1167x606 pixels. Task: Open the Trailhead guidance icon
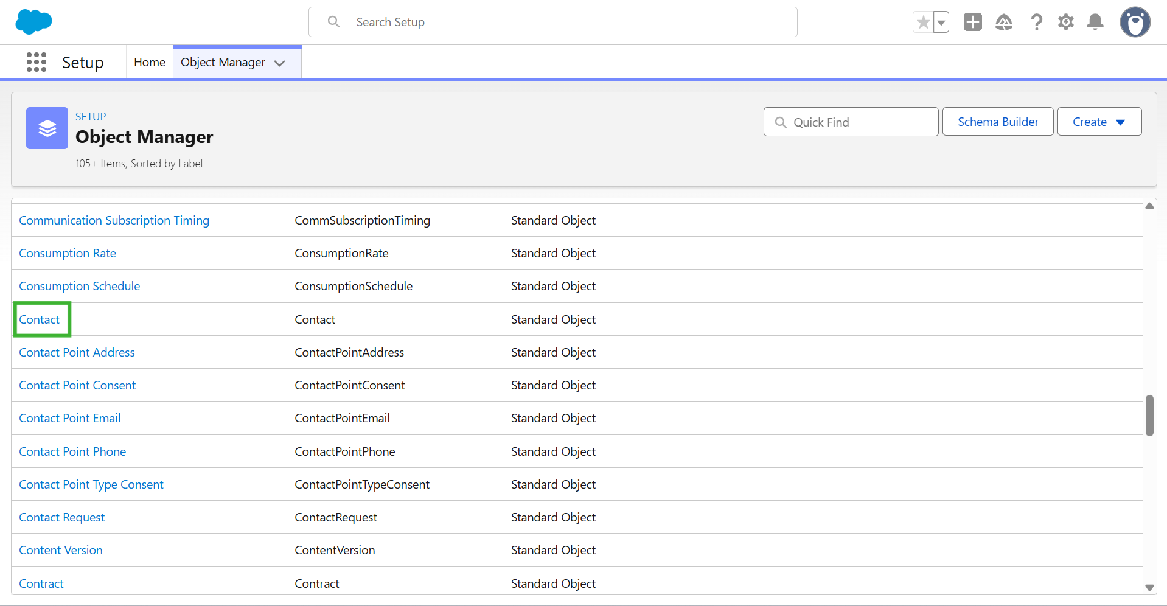click(x=1004, y=23)
